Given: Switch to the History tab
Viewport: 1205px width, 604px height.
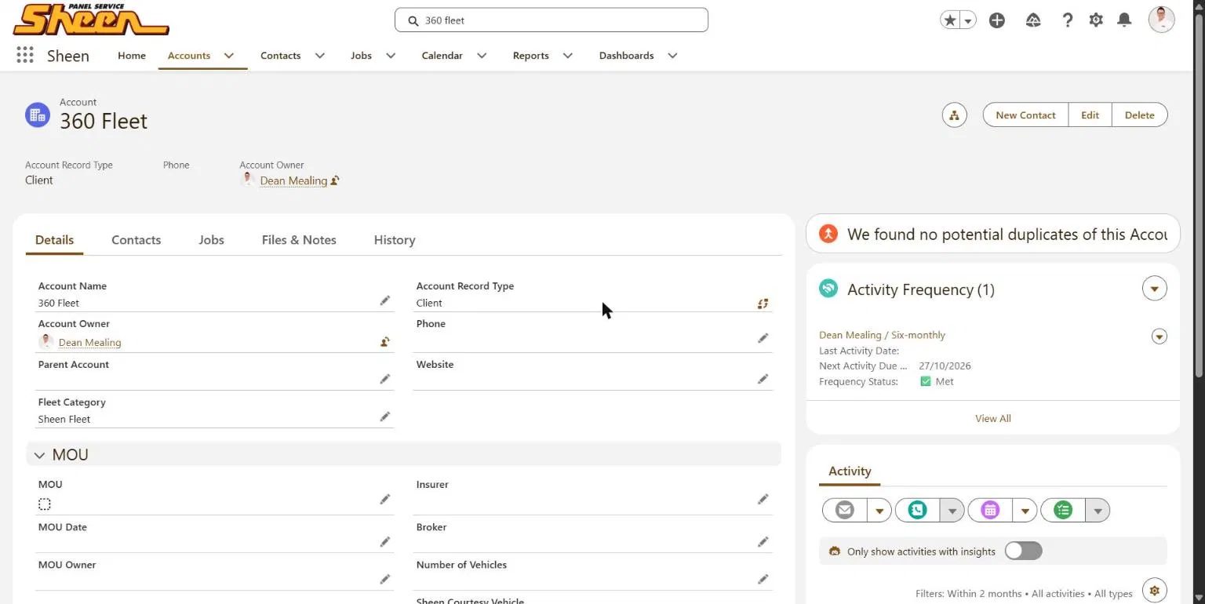Looking at the screenshot, I should click(395, 240).
